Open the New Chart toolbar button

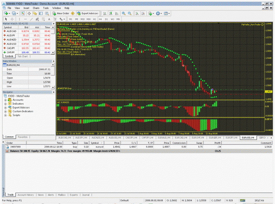click(7, 13)
